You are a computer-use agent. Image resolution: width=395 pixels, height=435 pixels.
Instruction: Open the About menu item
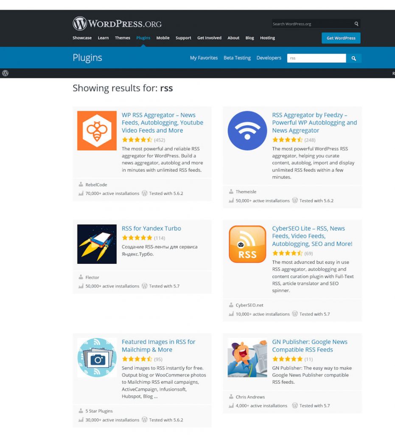coord(233,38)
